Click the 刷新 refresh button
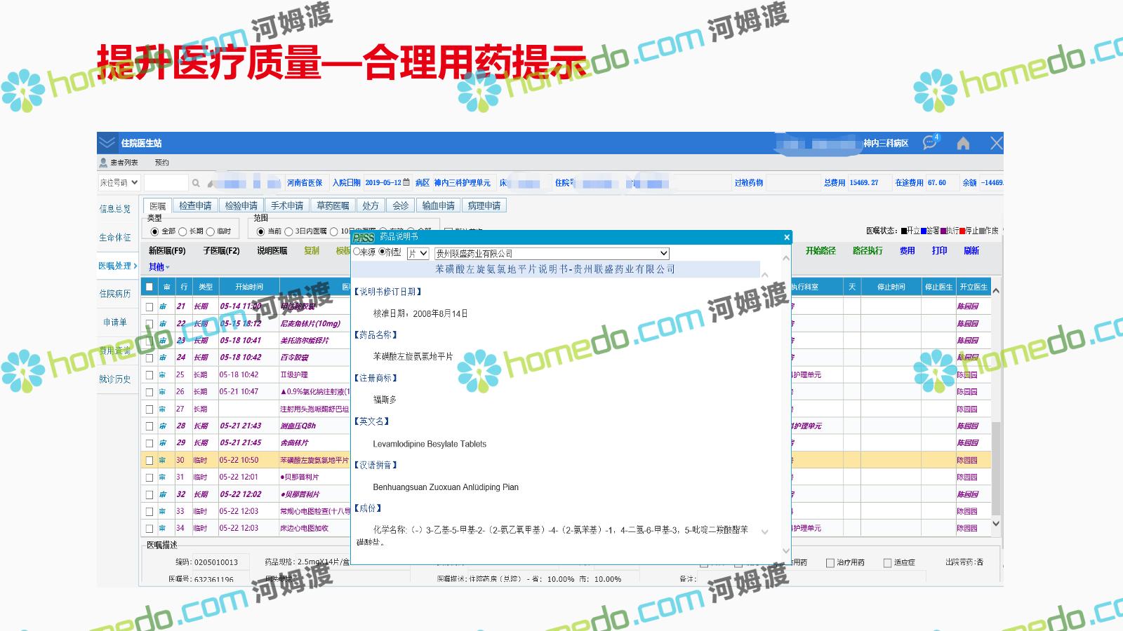Screen dimensions: 1123x631 tap(971, 250)
